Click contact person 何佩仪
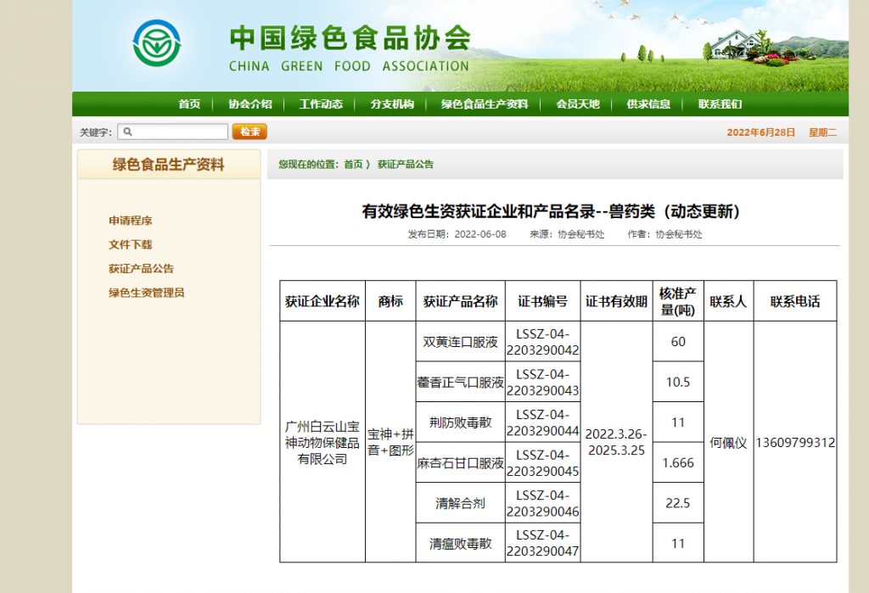 coord(728,443)
